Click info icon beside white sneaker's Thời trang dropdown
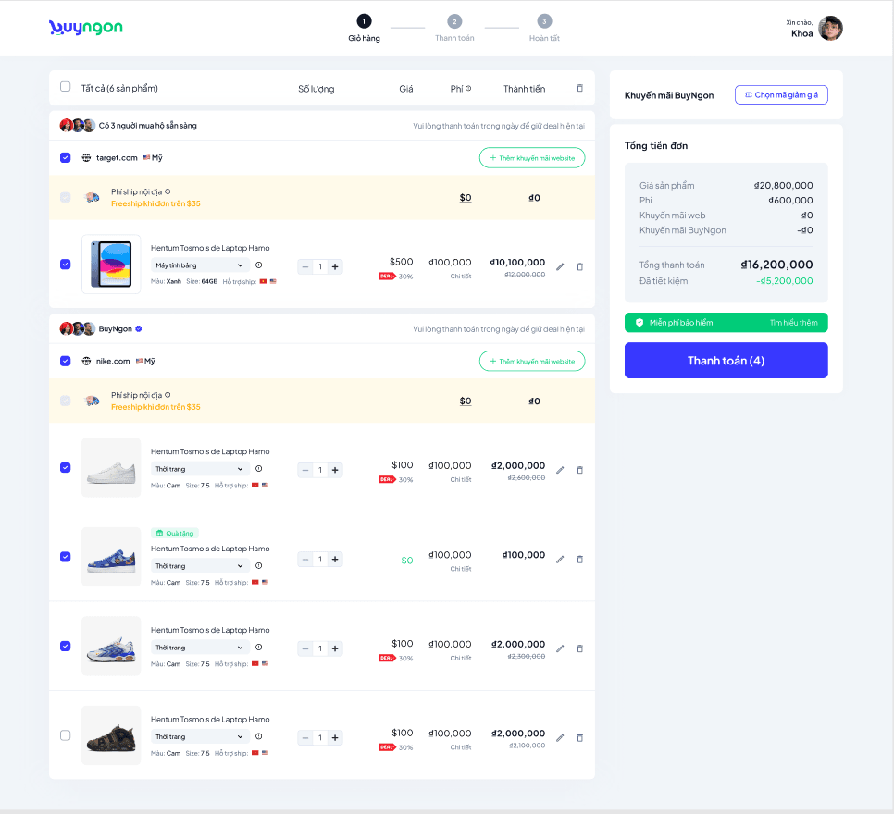 pyautogui.click(x=259, y=469)
